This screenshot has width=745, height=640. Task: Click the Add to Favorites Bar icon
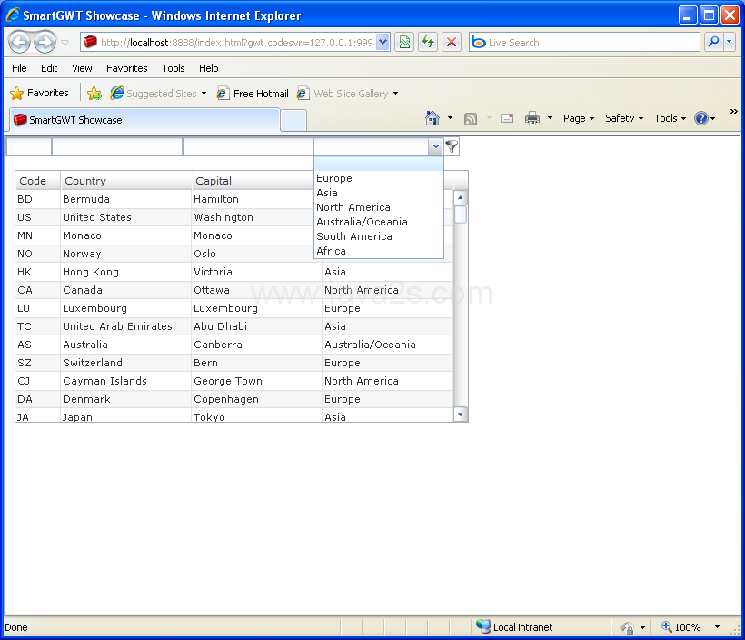pyautogui.click(x=94, y=94)
